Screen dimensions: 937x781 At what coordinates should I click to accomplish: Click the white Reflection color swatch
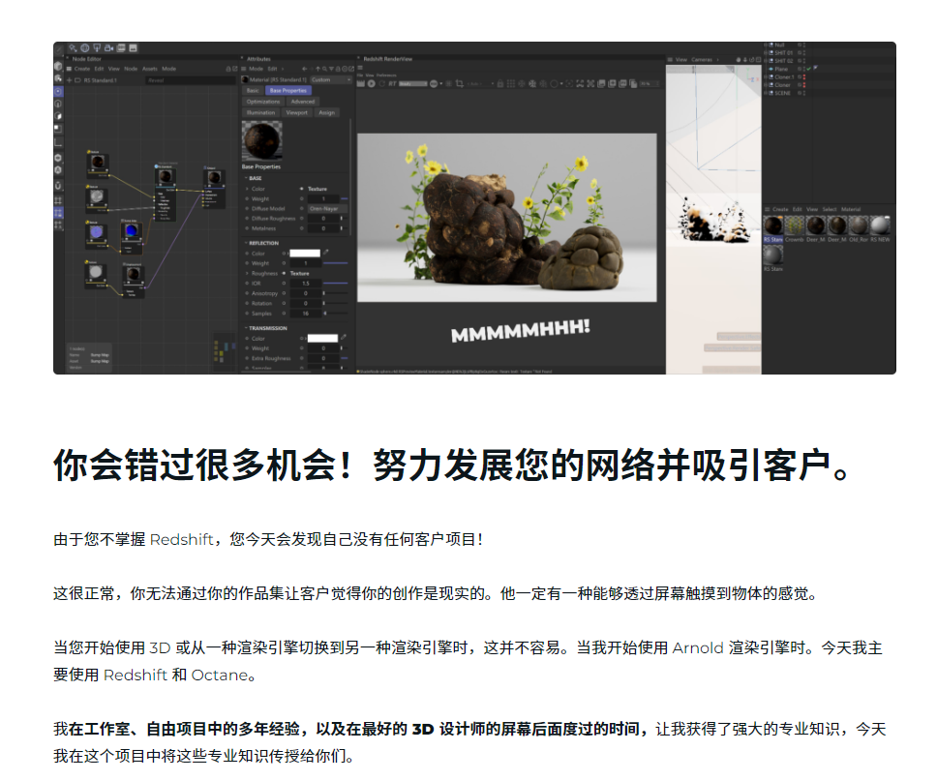[x=305, y=254]
